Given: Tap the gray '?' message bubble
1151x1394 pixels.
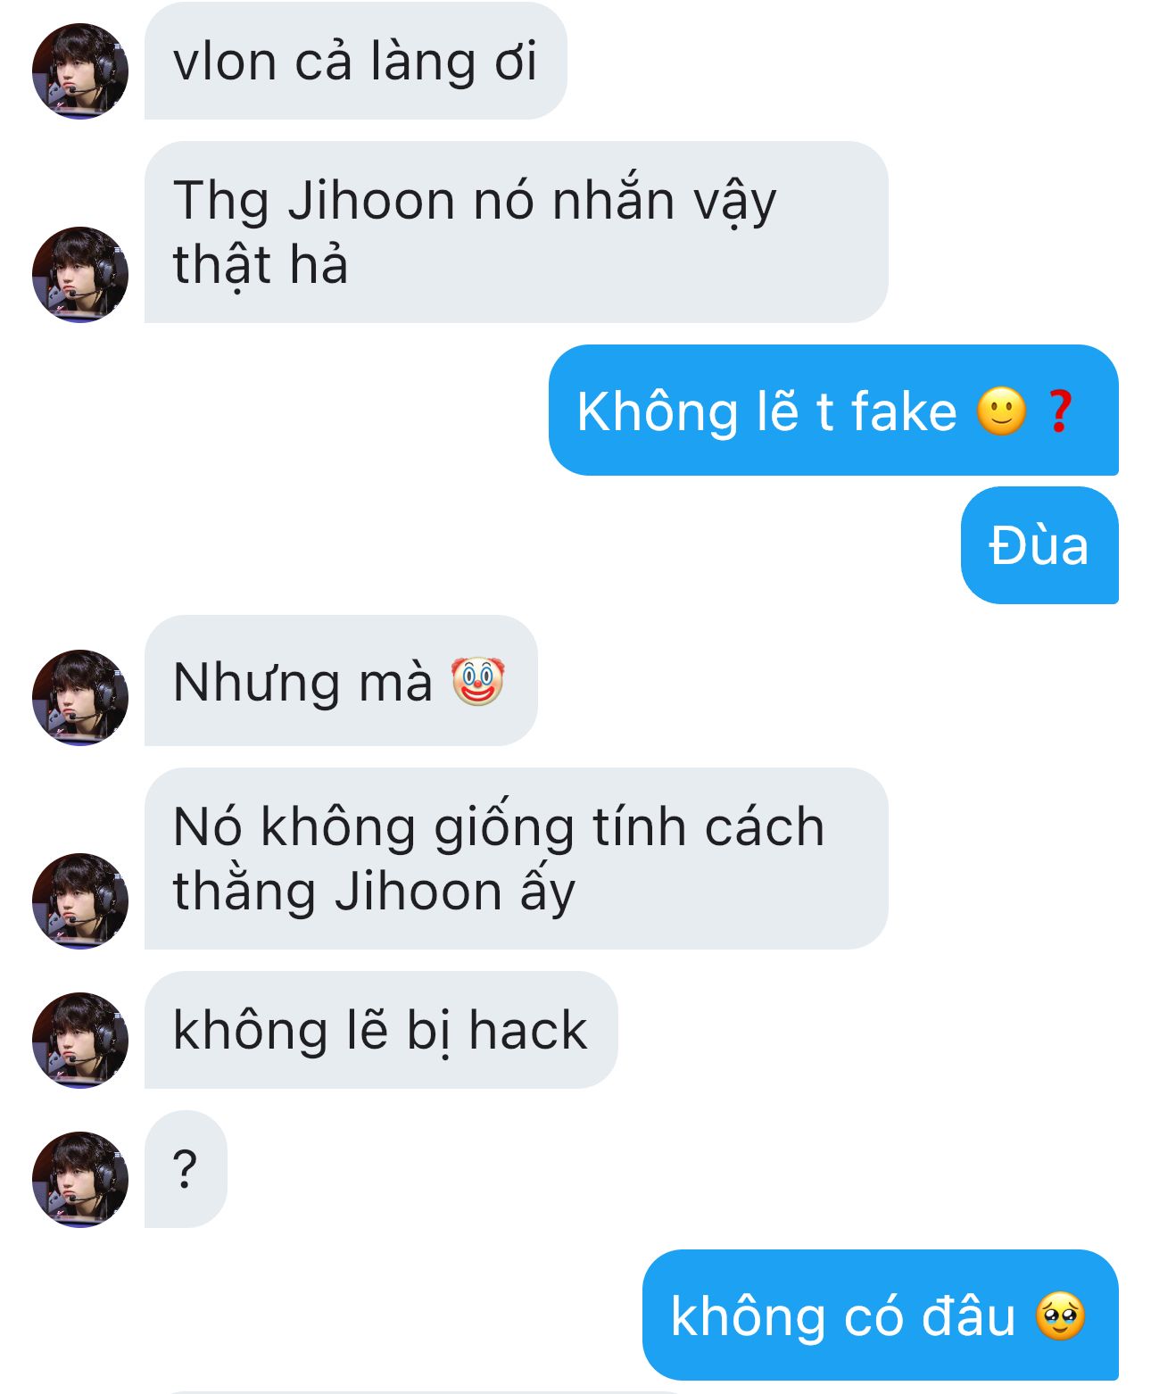Looking at the screenshot, I should tap(186, 1169).
